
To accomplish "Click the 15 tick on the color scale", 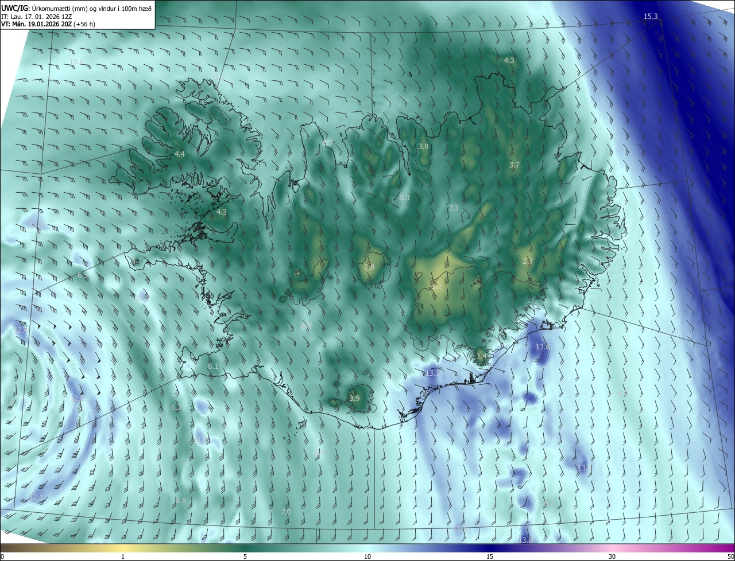I will (490, 556).
